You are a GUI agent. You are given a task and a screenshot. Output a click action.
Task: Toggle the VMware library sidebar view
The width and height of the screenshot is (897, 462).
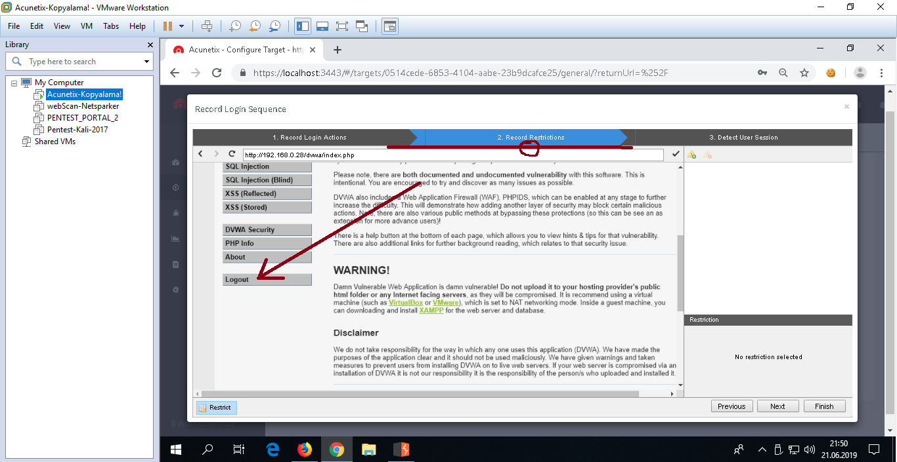click(302, 26)
